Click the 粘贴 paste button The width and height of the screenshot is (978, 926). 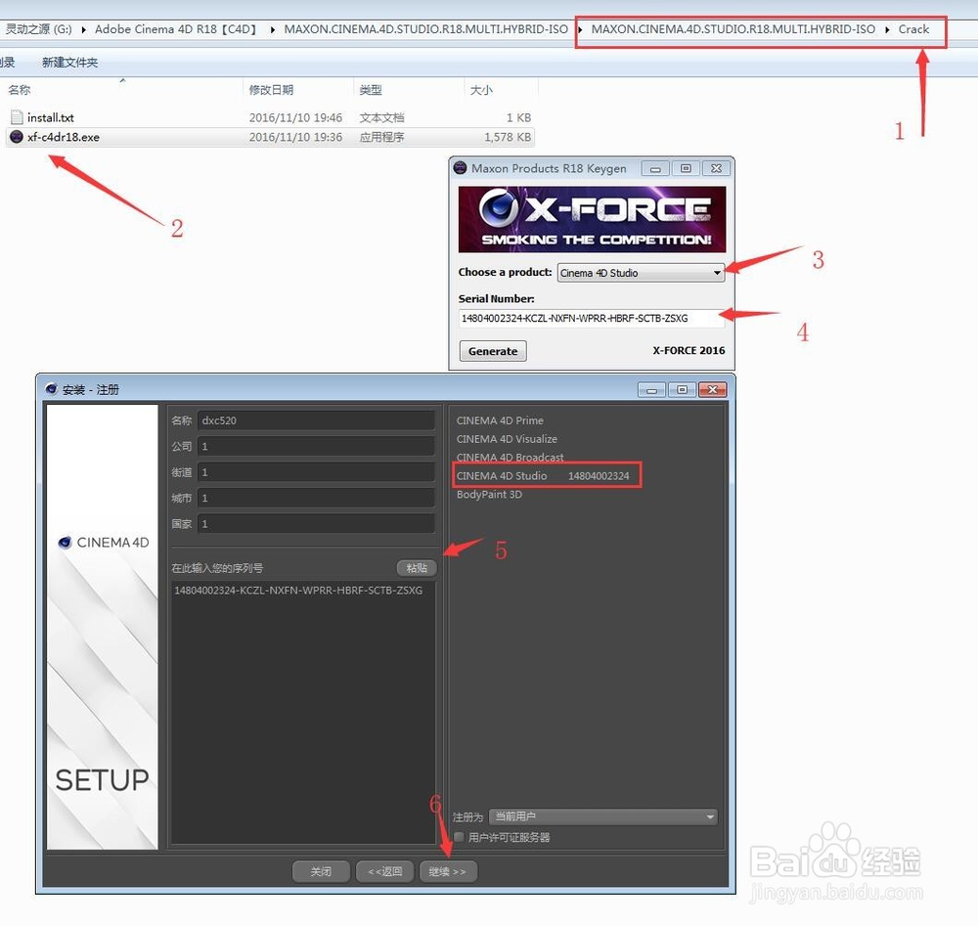[417, 567]
